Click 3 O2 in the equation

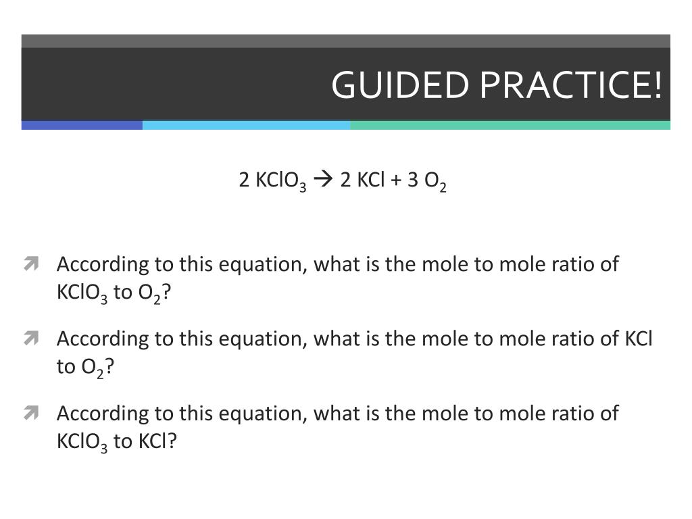[x=427, y=181]
